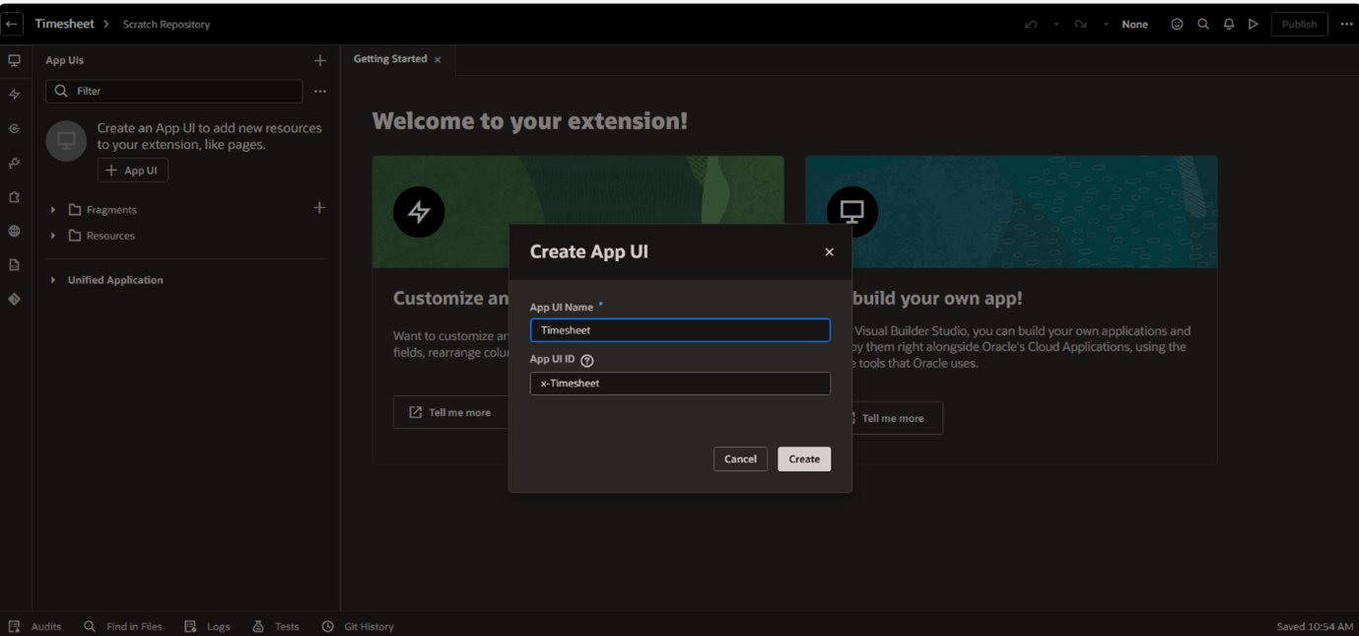The image size is (1359, 636).
Task: Edit the App UI ID field
Action: tap(680, 384)
